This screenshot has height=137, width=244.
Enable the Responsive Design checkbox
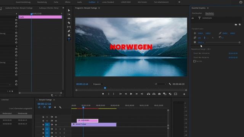(194, 61)
